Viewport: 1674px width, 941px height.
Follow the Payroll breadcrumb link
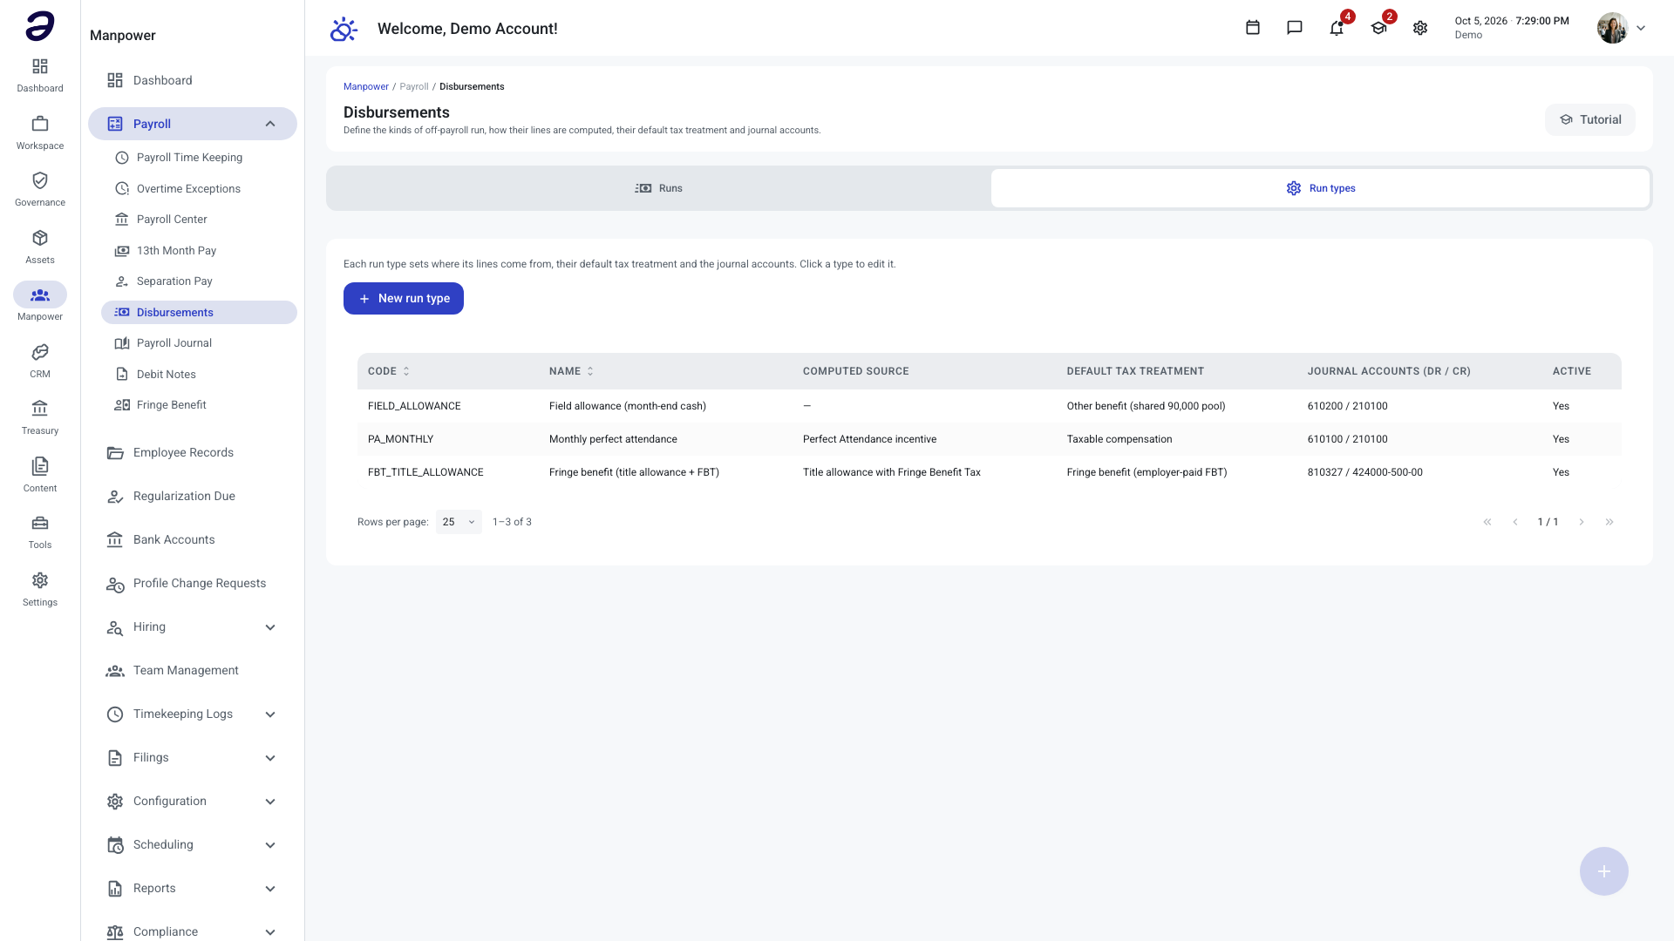tap(414, 87)
